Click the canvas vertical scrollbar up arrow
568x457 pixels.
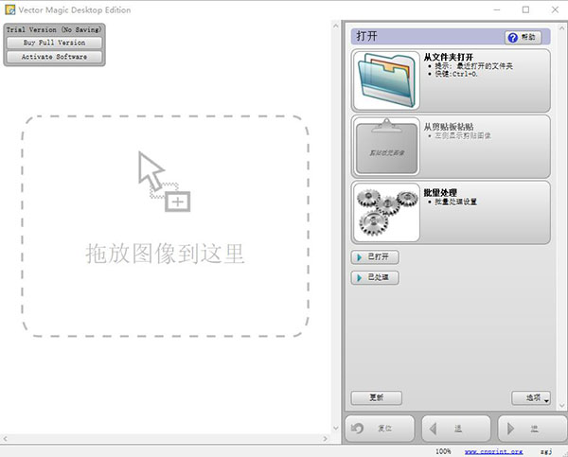pos(335,26)
